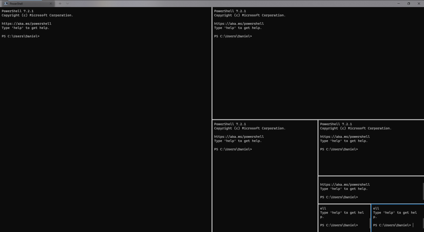Click 'PowerShell 7.2.1' in the large left pane
Viewport: 424px width, 232px height.
pos(17,11)
